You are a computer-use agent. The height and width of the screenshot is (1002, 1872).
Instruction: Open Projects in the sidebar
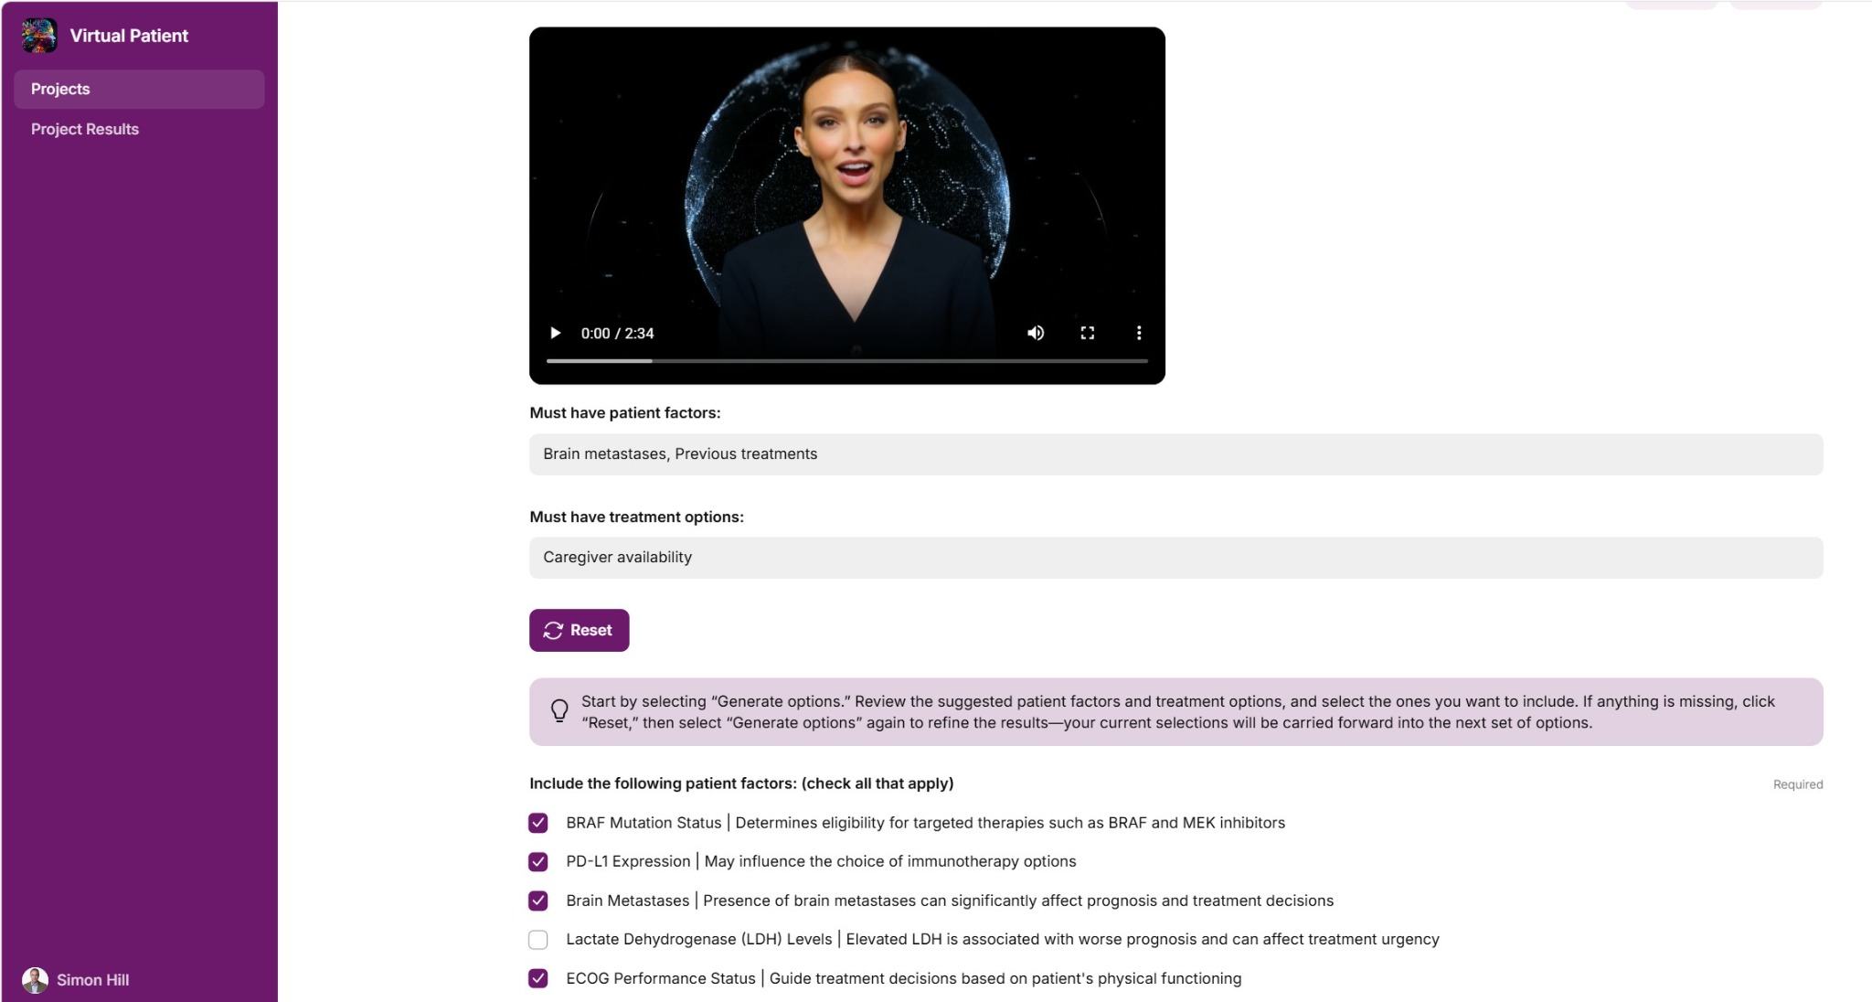[139, 89]
